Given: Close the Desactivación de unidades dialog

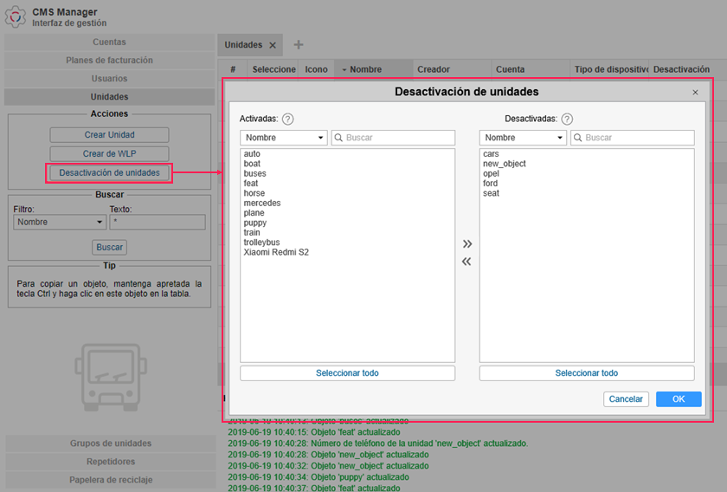Looking at the screenshot, I should tap(695, 92).
